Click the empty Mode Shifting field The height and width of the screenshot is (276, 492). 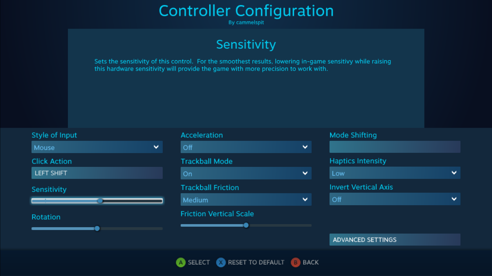[395, 147]
